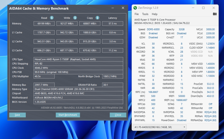The image size is (224, 139).
Task: Open the A1 memory module dropdown
Action: click(160, 127)
